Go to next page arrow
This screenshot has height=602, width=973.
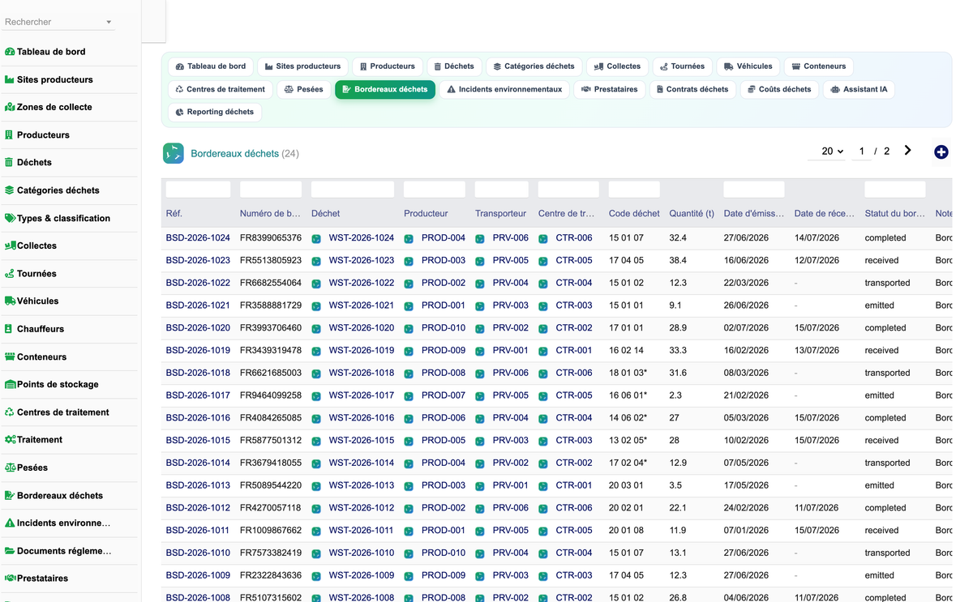click(x=907, y=151)
